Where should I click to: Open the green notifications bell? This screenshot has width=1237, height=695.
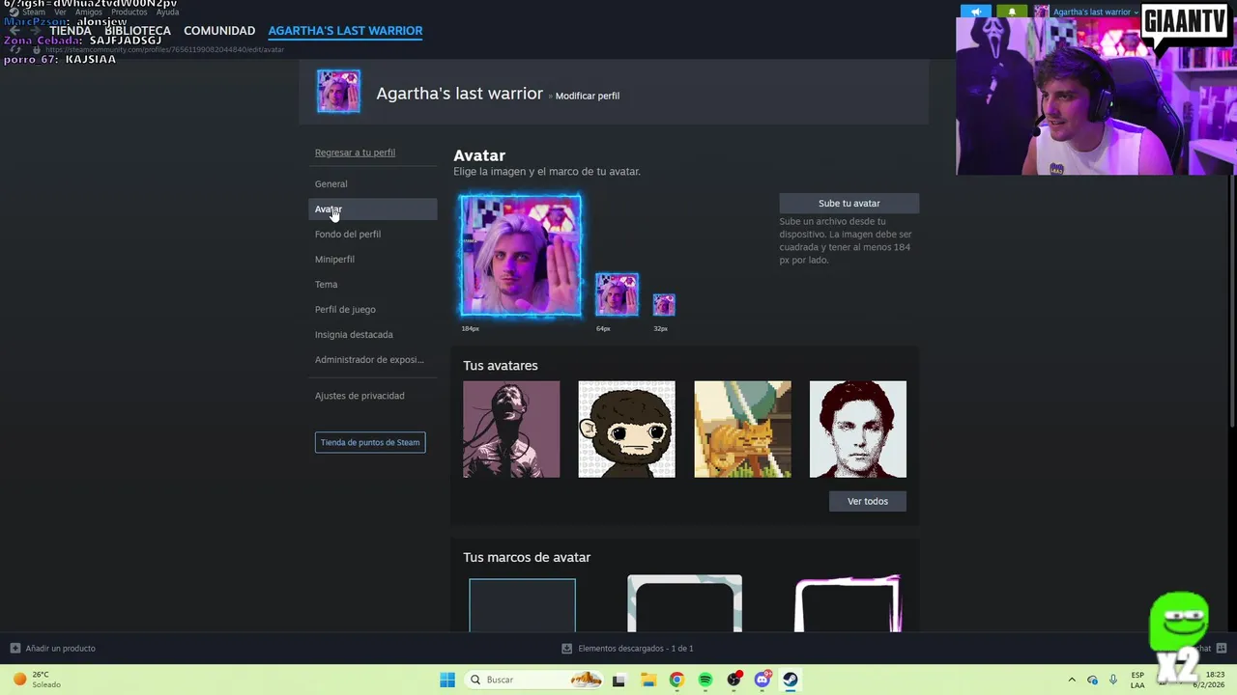coord(1012,12)
